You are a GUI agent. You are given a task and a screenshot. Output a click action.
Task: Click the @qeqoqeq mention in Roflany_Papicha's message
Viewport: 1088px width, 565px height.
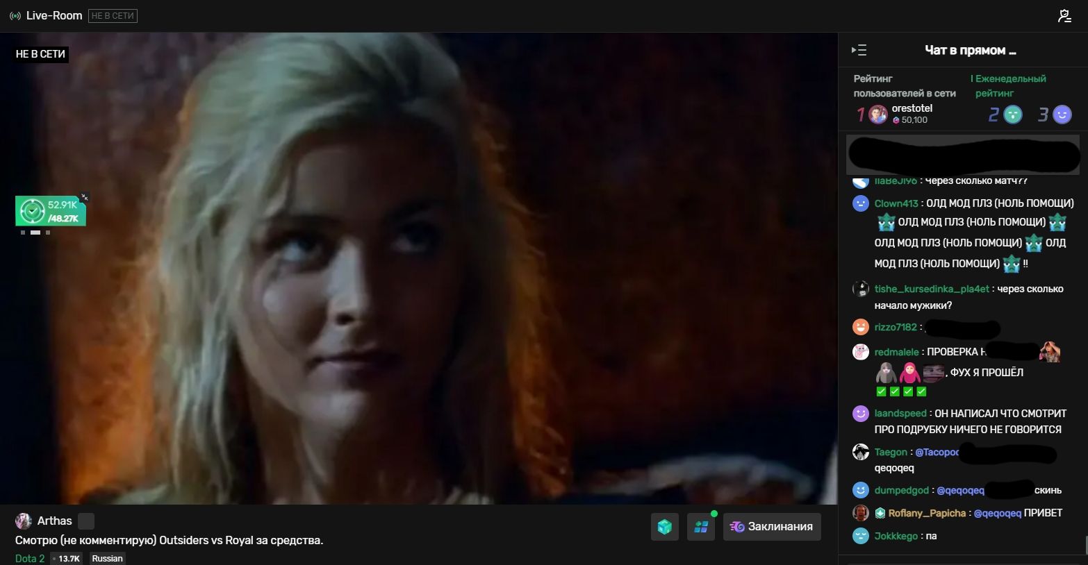[997, 513]
